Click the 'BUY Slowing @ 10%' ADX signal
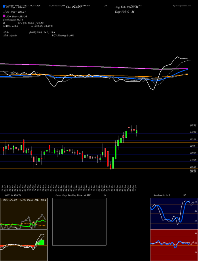This screenshot has width=198, height=261. click(x=63, y=36)
